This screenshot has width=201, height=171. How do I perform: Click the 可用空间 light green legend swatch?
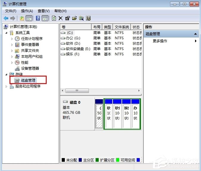point(117,160)
